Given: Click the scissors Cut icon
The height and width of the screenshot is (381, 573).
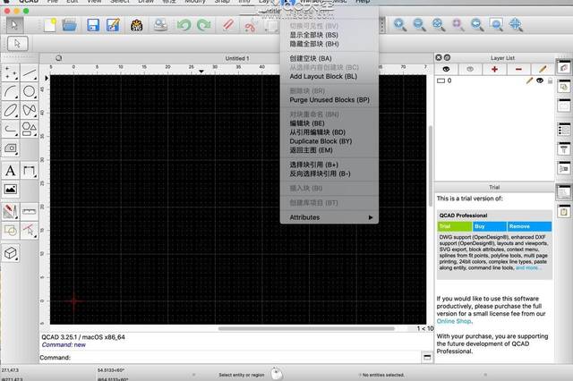Looking at the screenshot, I should (x=250, y=26).
